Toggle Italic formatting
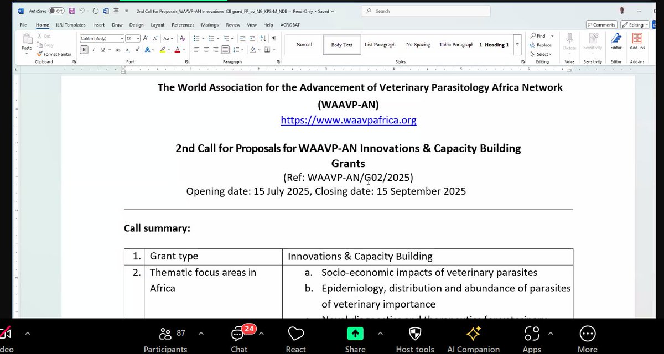 [93, 50]
